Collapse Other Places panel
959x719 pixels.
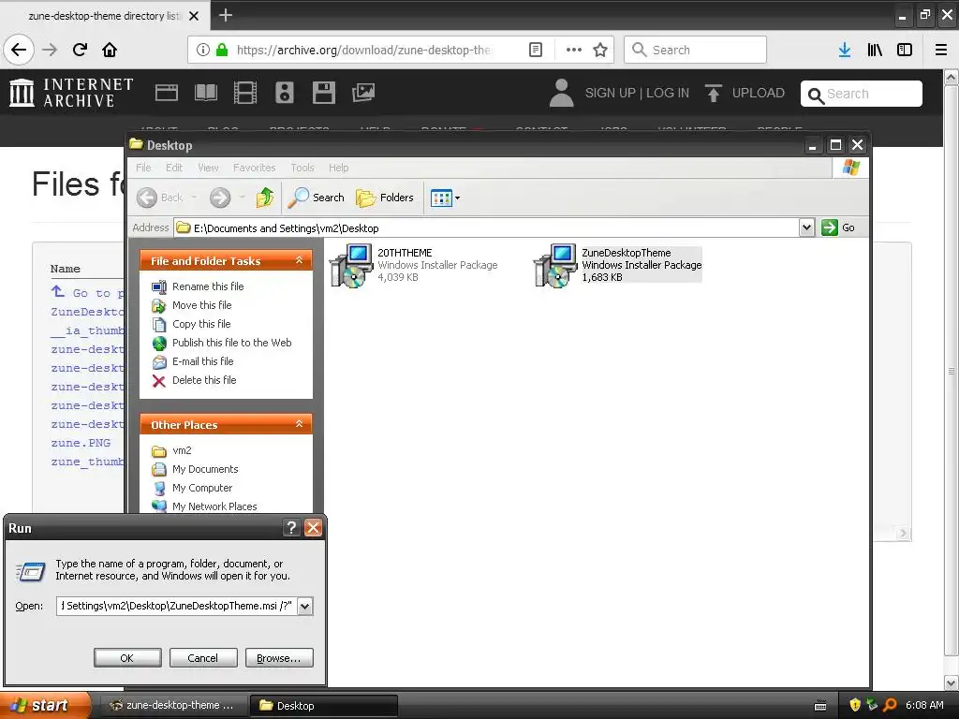(x=299, y=424)
